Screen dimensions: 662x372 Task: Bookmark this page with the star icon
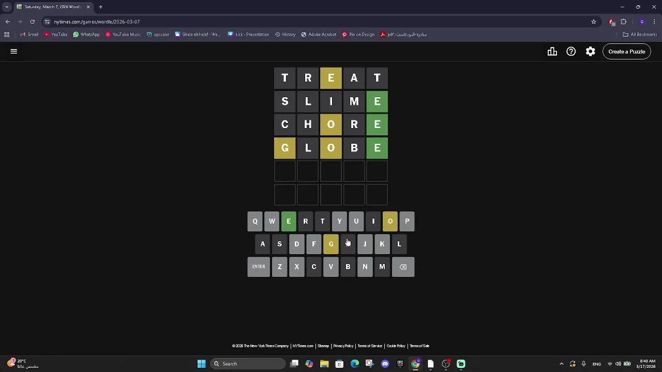pyautogui.click(x=594, y=22)
